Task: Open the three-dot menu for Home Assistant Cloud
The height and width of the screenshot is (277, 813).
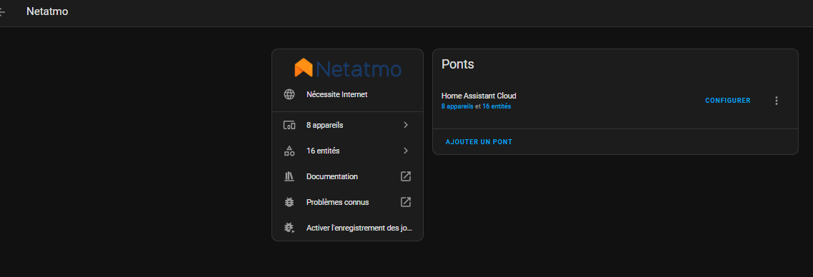Action: (776, 101)
